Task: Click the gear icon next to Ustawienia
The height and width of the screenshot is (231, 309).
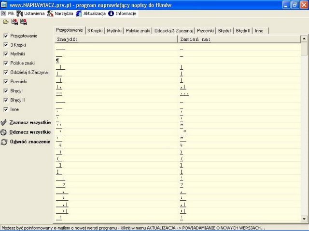Action: tap(20, 13)
